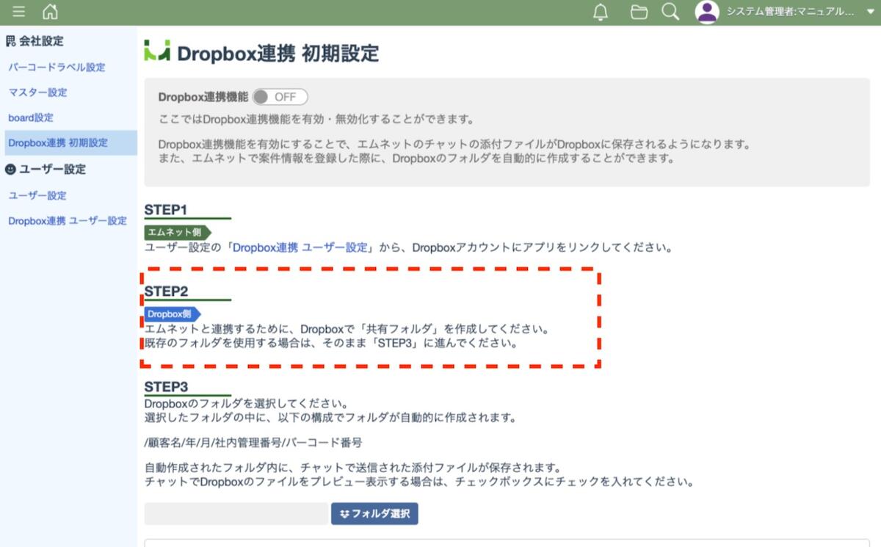The height and width of the screenshot is (547, 881).
Task: Click the folder icon in header
Action: [x=639, y=12]
